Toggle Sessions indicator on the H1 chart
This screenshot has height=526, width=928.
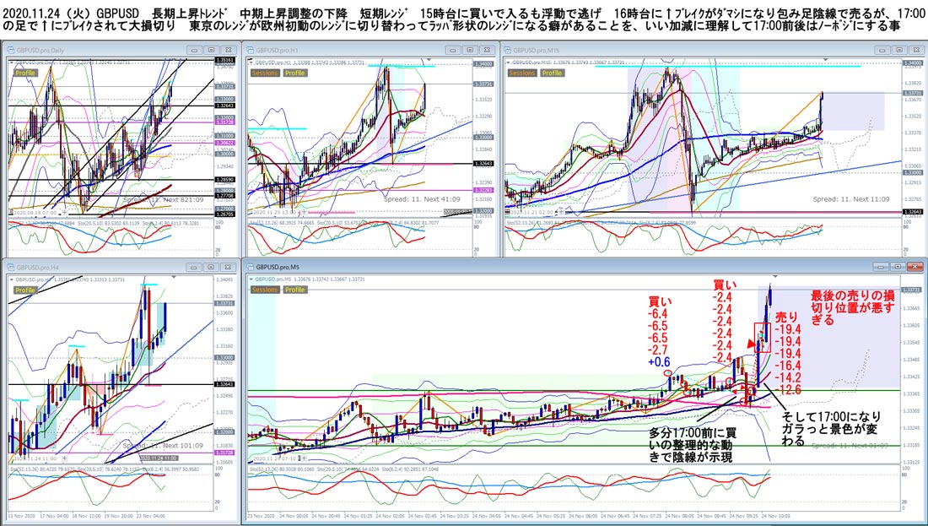(x=265, y=73)
